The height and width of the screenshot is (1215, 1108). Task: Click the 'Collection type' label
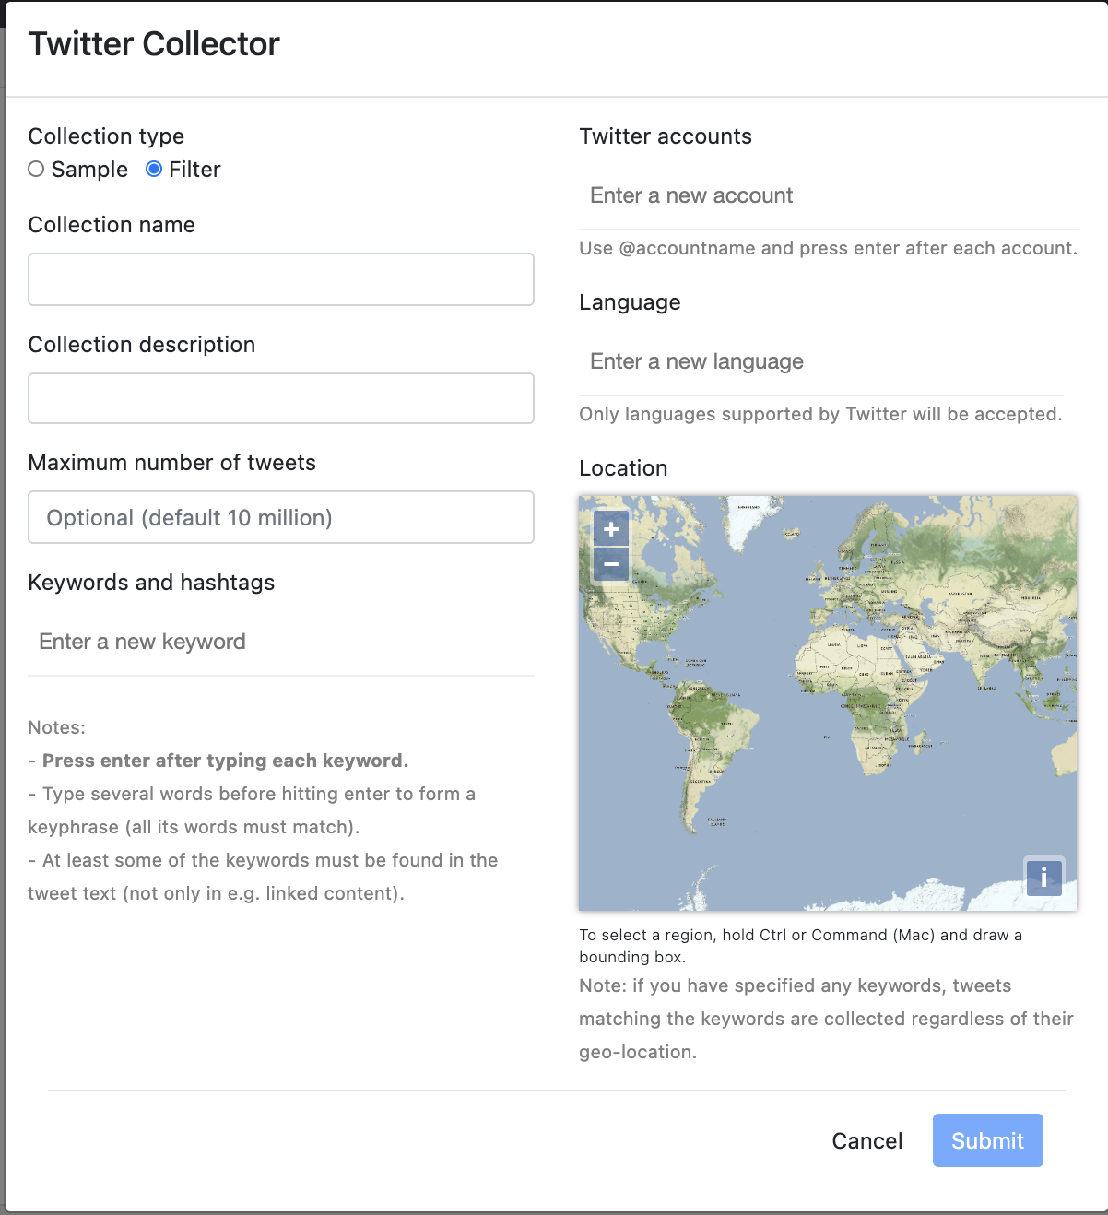(x=106, y=136)
